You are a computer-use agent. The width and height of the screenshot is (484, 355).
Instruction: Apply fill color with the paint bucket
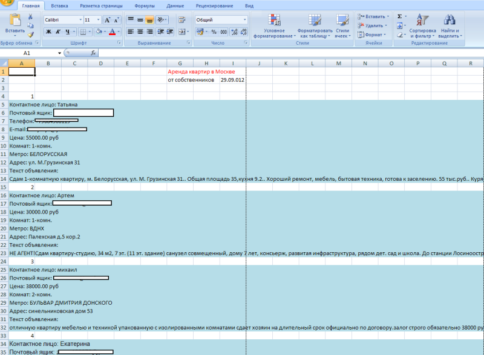tap(99, 31)
